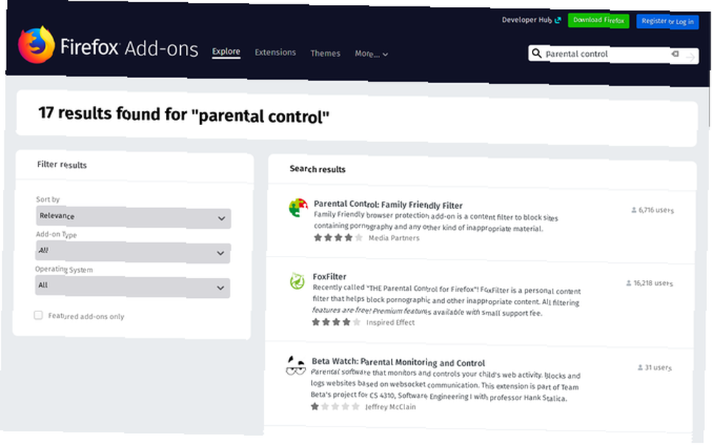The height and width of the screenshot is (445, 712).
Task: Click the 16,218 users count
Action: 653,283
